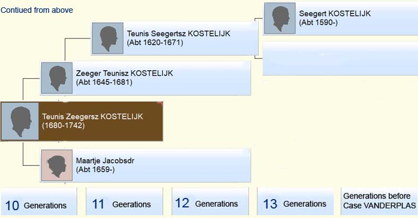
Task: Click Seegert KOSTELIJK silhouette portrait
Action: [x=280, y=18]
